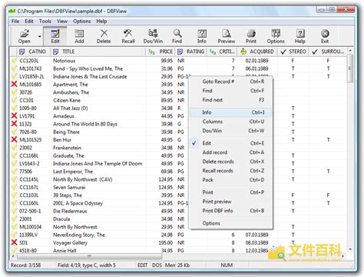
Task: Click the RATING column header
Action: point(191,52)
